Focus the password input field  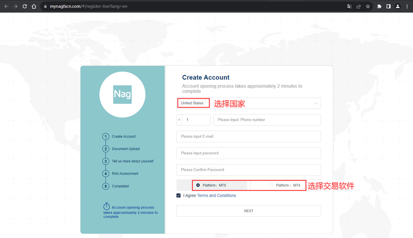coord(249,153)
